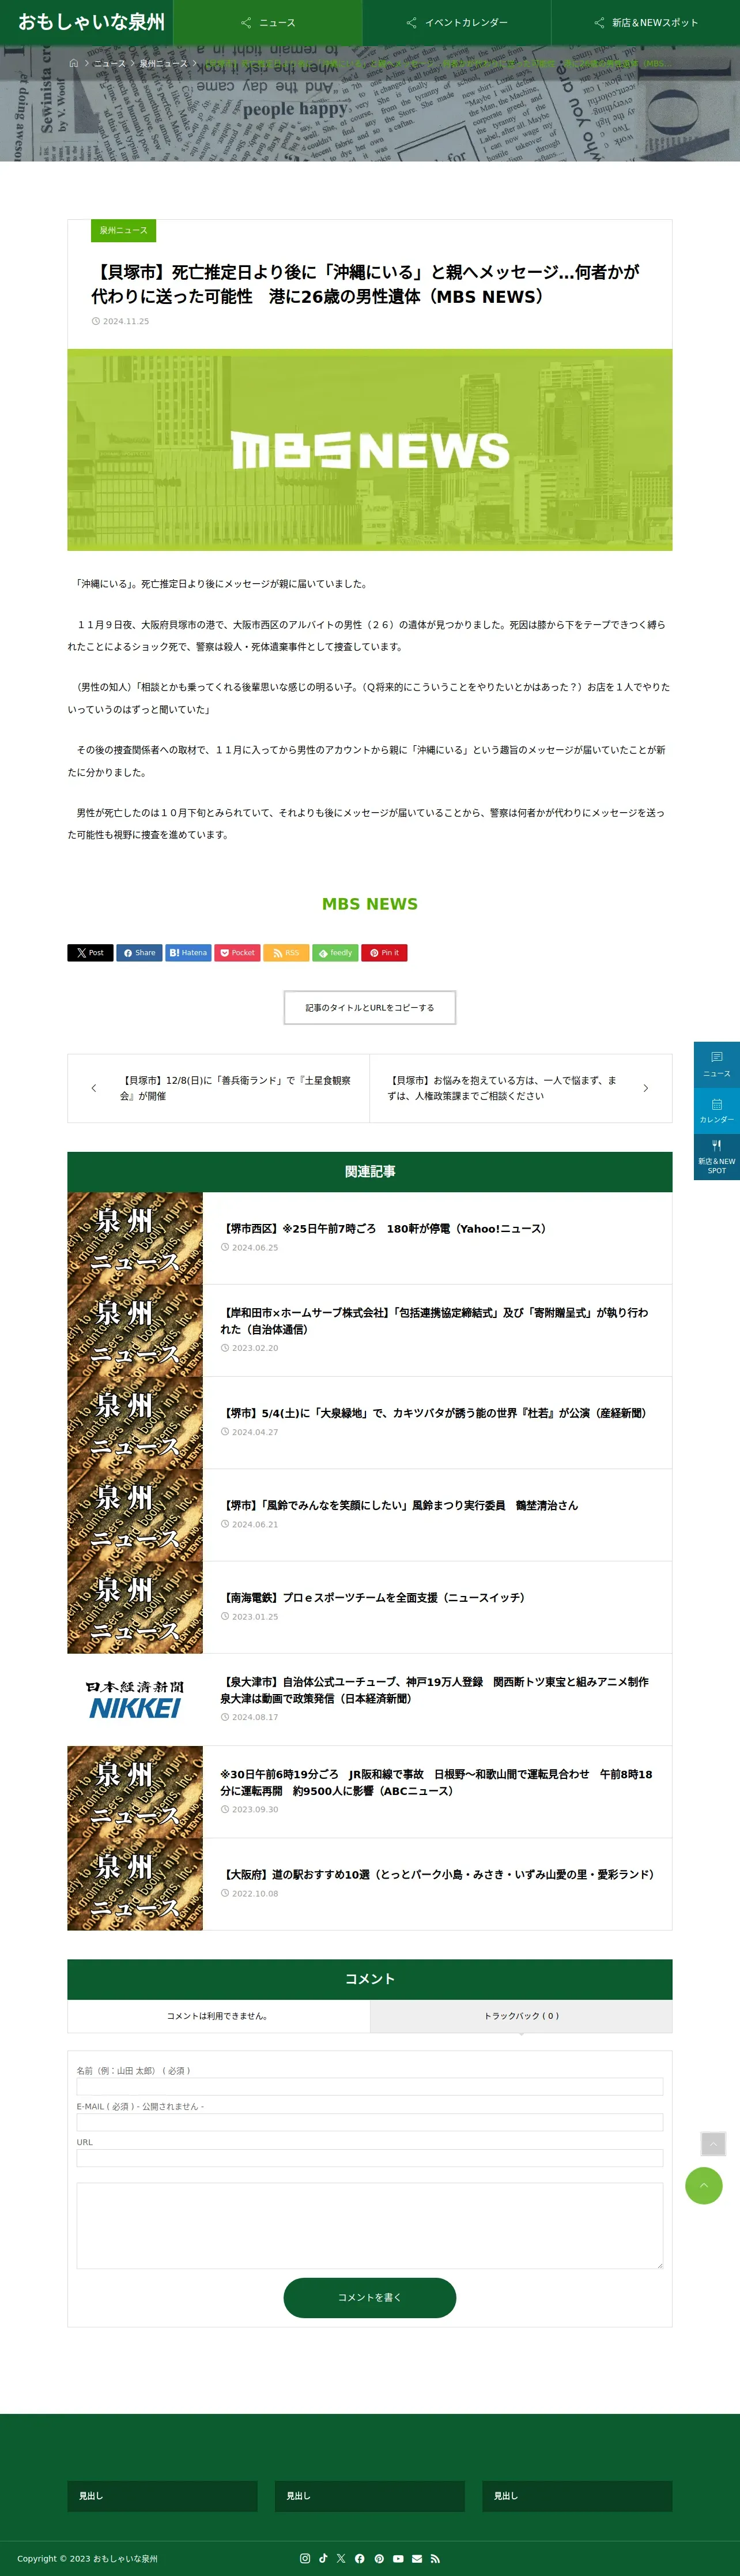This screenshot has width=740, height=2576.
Task: Click the green round back-to-top button
Action: pos(704,2185)
